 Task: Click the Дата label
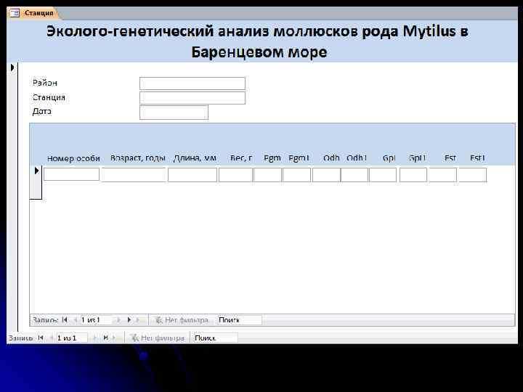tap(42, 111)
